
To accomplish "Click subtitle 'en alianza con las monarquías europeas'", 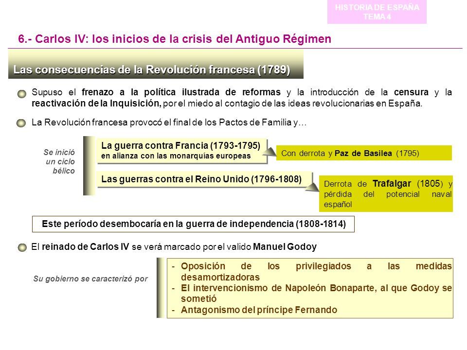I will (x=176, y=156).
